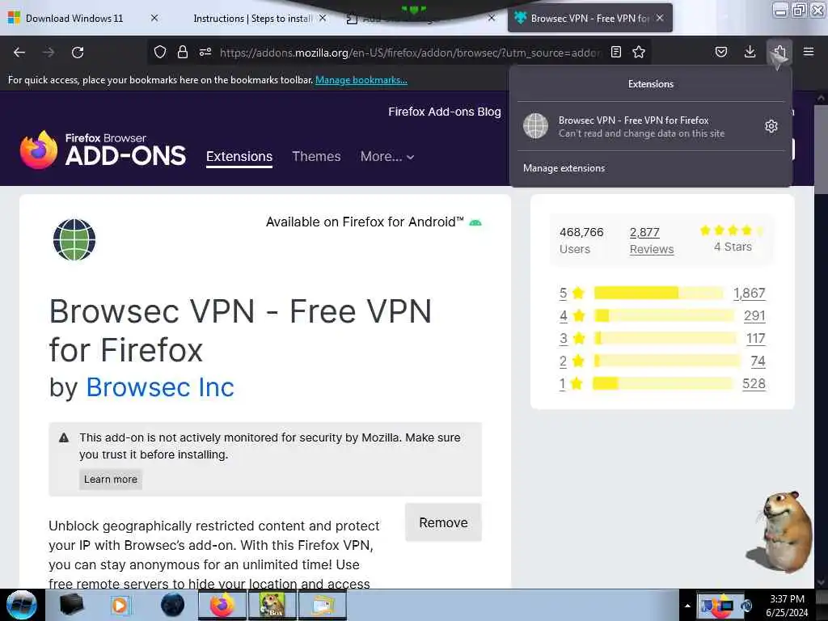Open the Extensions navigation item
Screen dimensions: 828x621
tap(239, 156)
